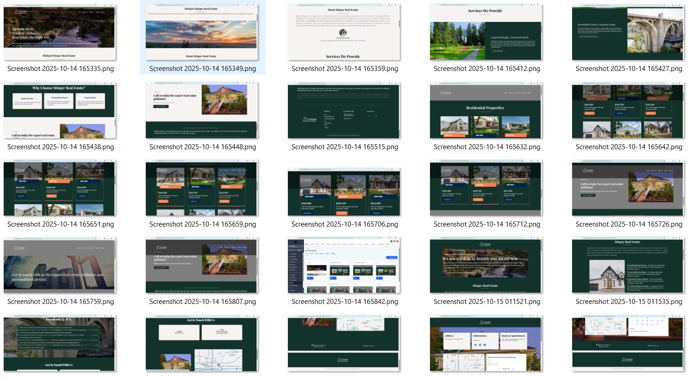
Task: Select thumbnail of Screenshot 2025-10-14 165842.png
Action: [344, 265]
